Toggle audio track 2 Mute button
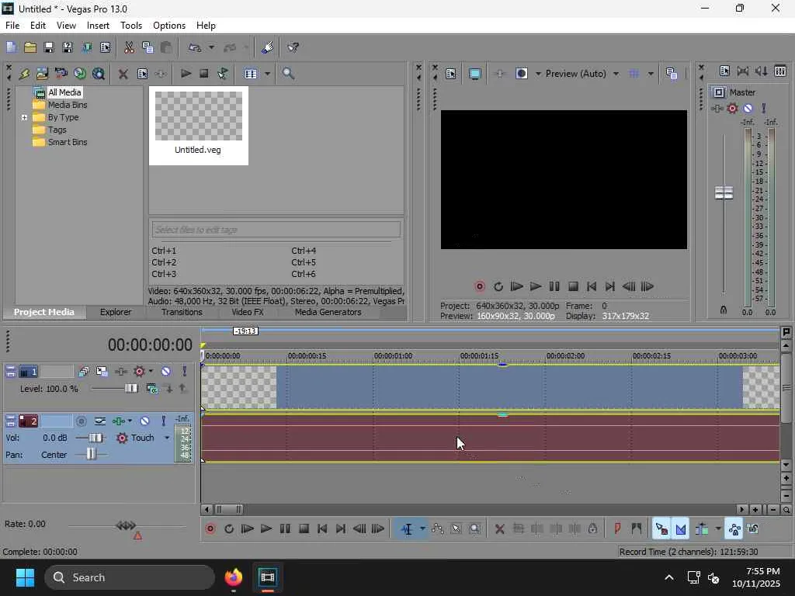This screenshot has width=795, height=596. tap(144, 421)
